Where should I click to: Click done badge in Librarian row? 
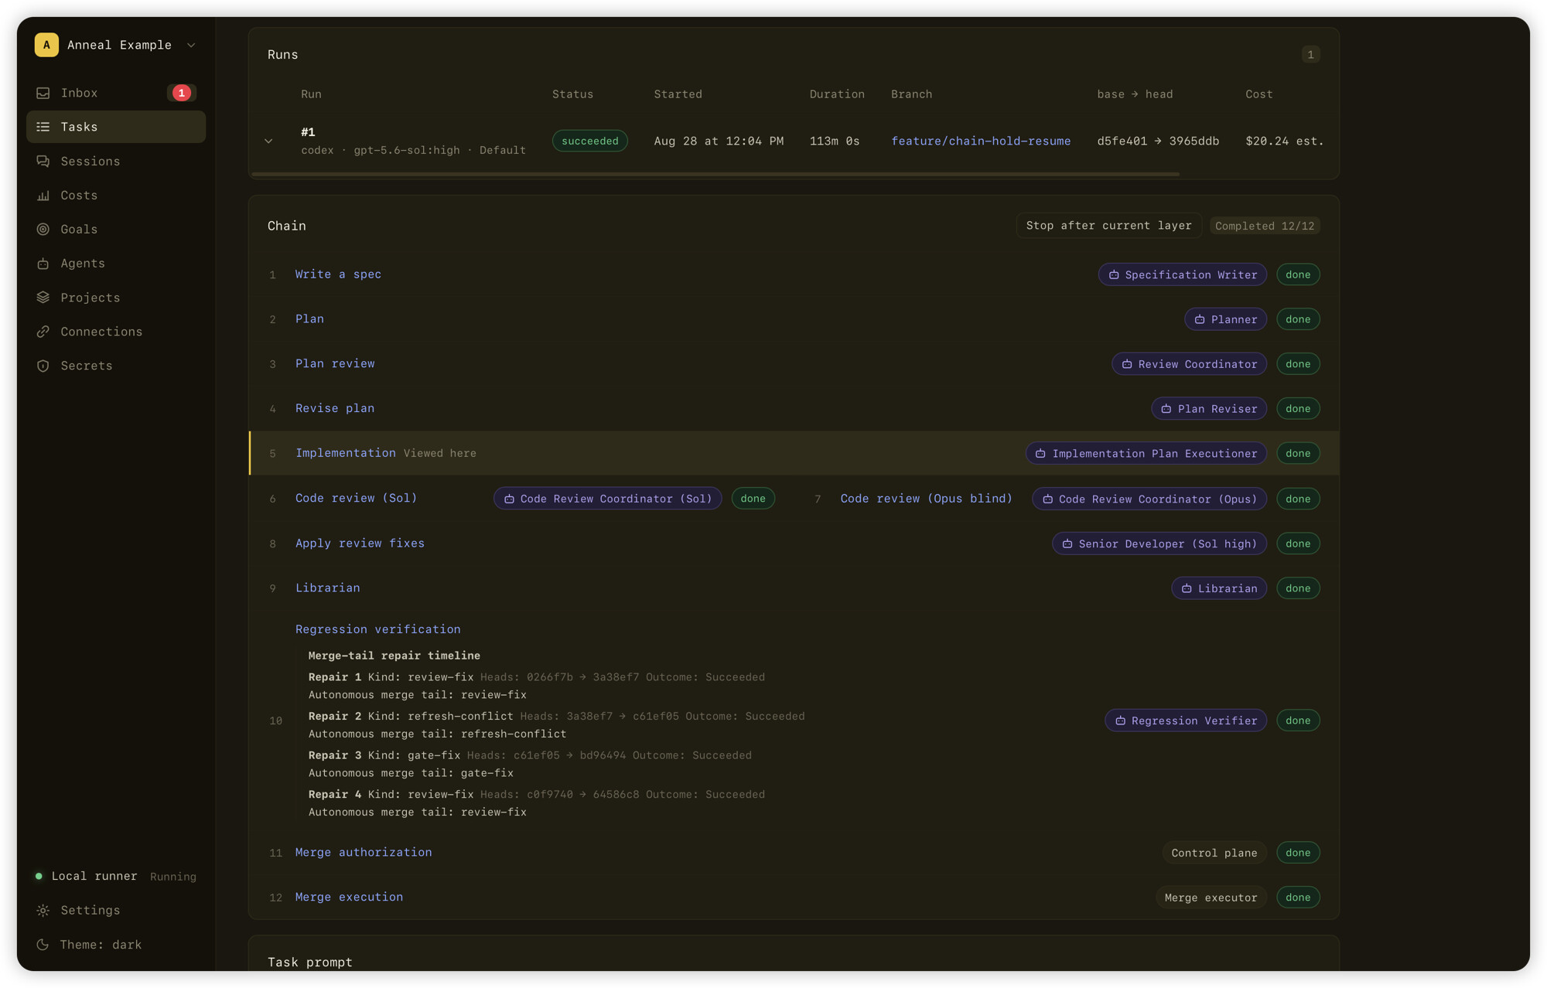(x=1298, y=588)
